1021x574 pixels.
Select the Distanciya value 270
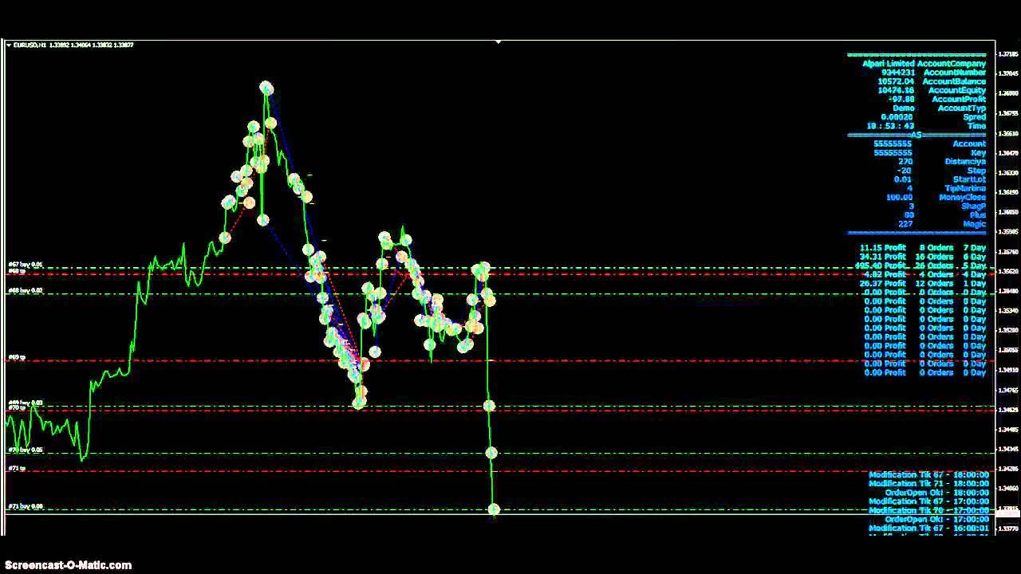click(x=905, y=162)
